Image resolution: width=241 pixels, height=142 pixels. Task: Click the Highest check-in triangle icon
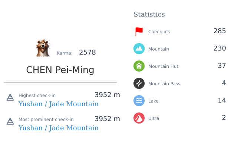tap(10, 97)
